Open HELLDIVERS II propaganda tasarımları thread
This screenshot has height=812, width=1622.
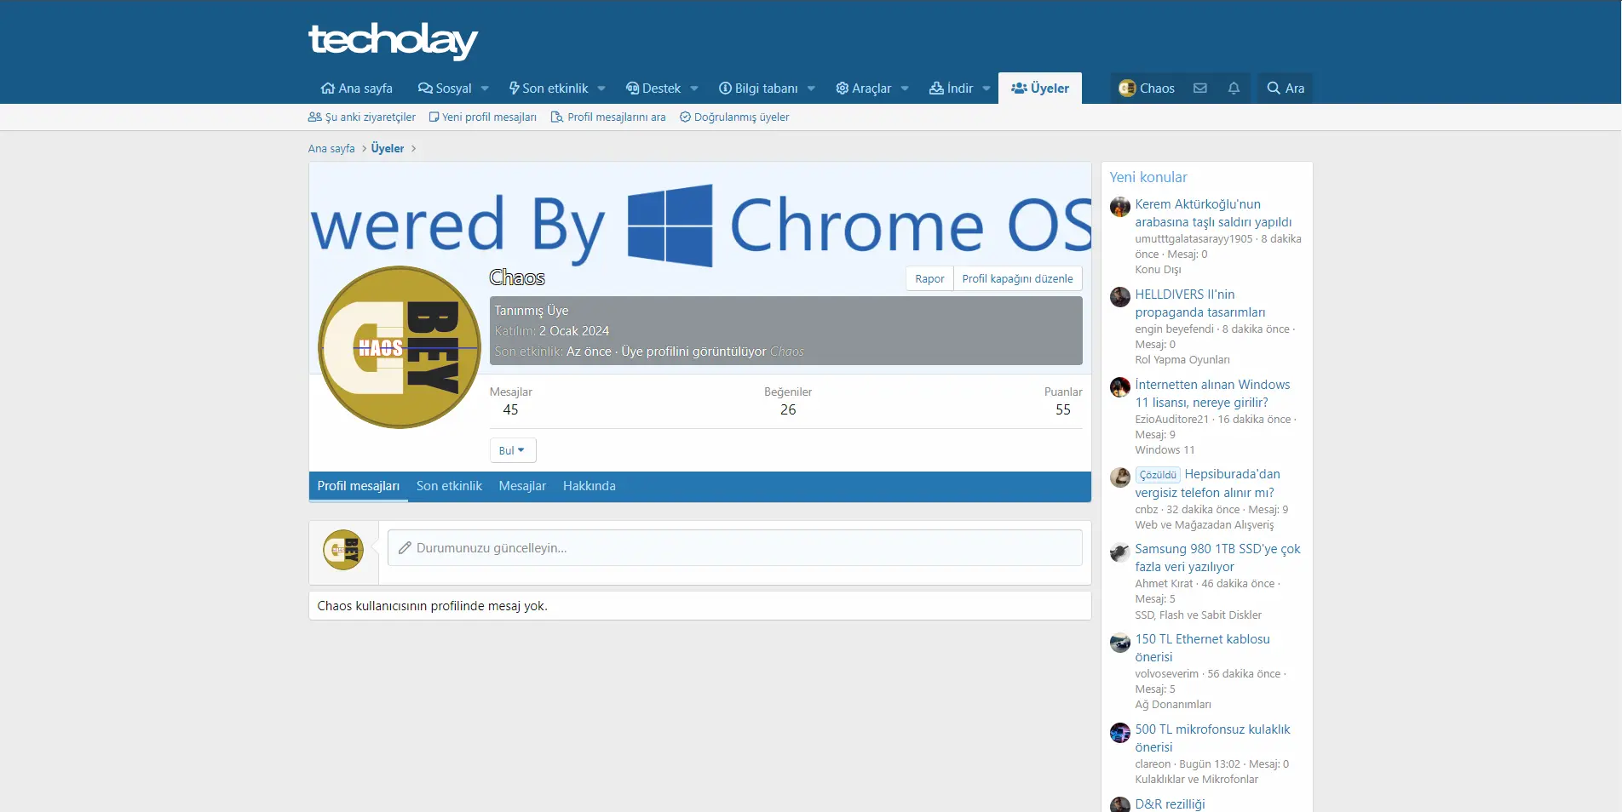coord(1200,304)
